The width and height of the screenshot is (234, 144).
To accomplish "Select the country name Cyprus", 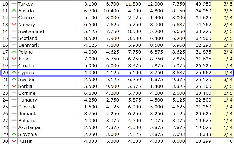I will (26, 73).
